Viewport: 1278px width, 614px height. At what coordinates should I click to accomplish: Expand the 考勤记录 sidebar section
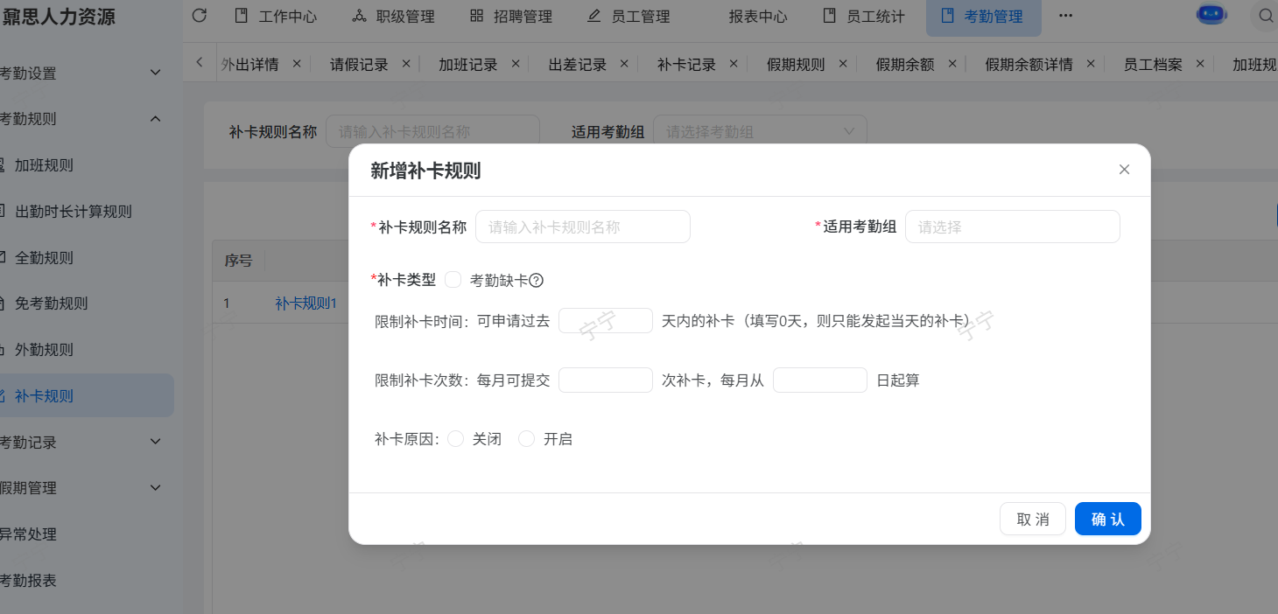(x=155, y=442)
